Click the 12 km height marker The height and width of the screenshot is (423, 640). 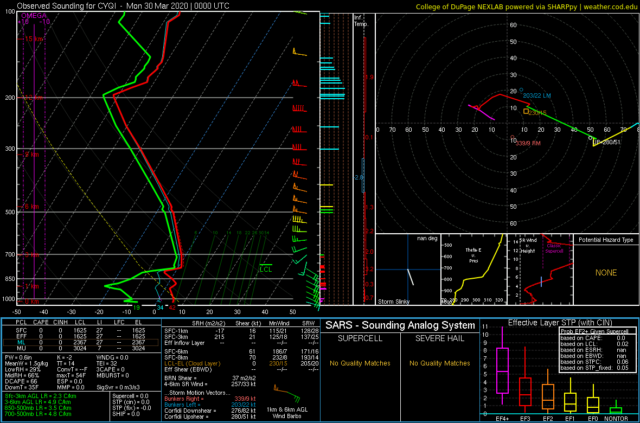[x=33, y=98]
